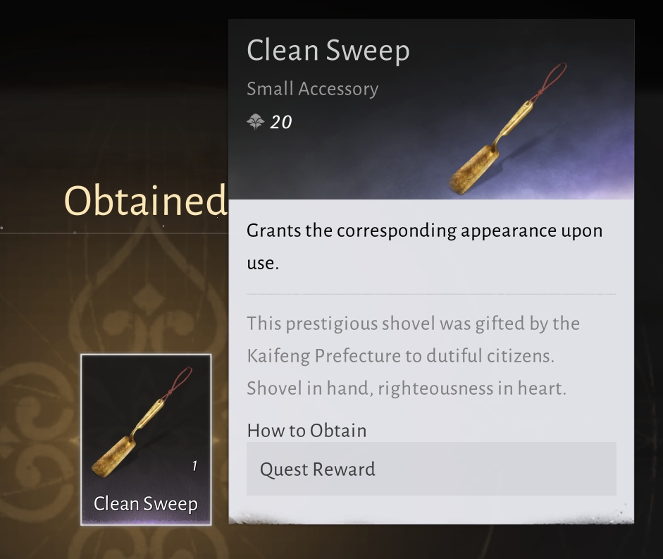
Task: Click the red cord on item slot shovel
Action: [x=182, y=381]
